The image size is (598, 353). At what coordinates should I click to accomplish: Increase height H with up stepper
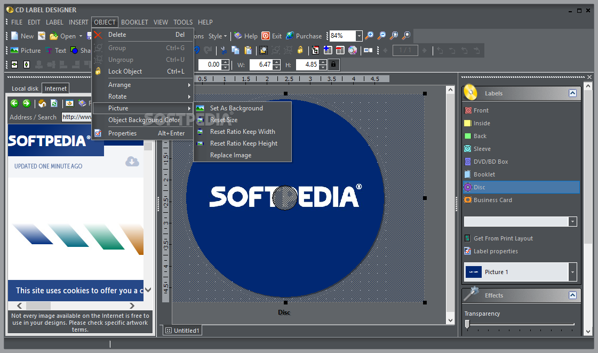click(323, 62)
